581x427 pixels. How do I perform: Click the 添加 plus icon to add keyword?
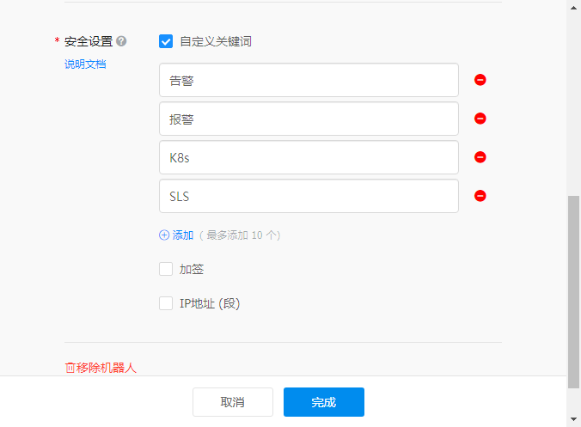point(164,235)
